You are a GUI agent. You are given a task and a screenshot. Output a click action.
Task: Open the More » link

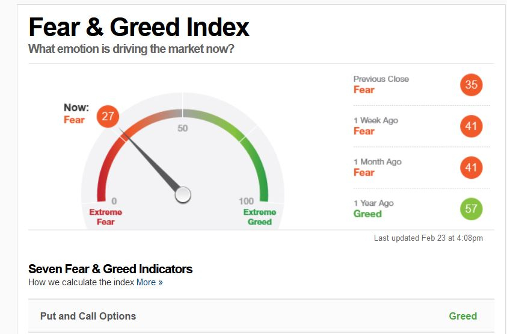[149, 282]
